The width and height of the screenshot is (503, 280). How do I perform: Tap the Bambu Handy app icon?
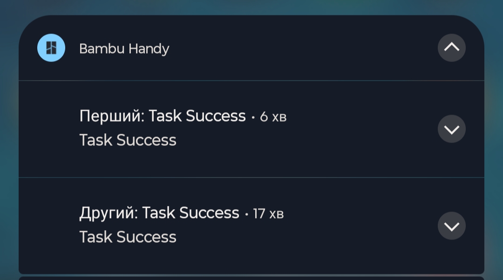(x=51, y=48)
